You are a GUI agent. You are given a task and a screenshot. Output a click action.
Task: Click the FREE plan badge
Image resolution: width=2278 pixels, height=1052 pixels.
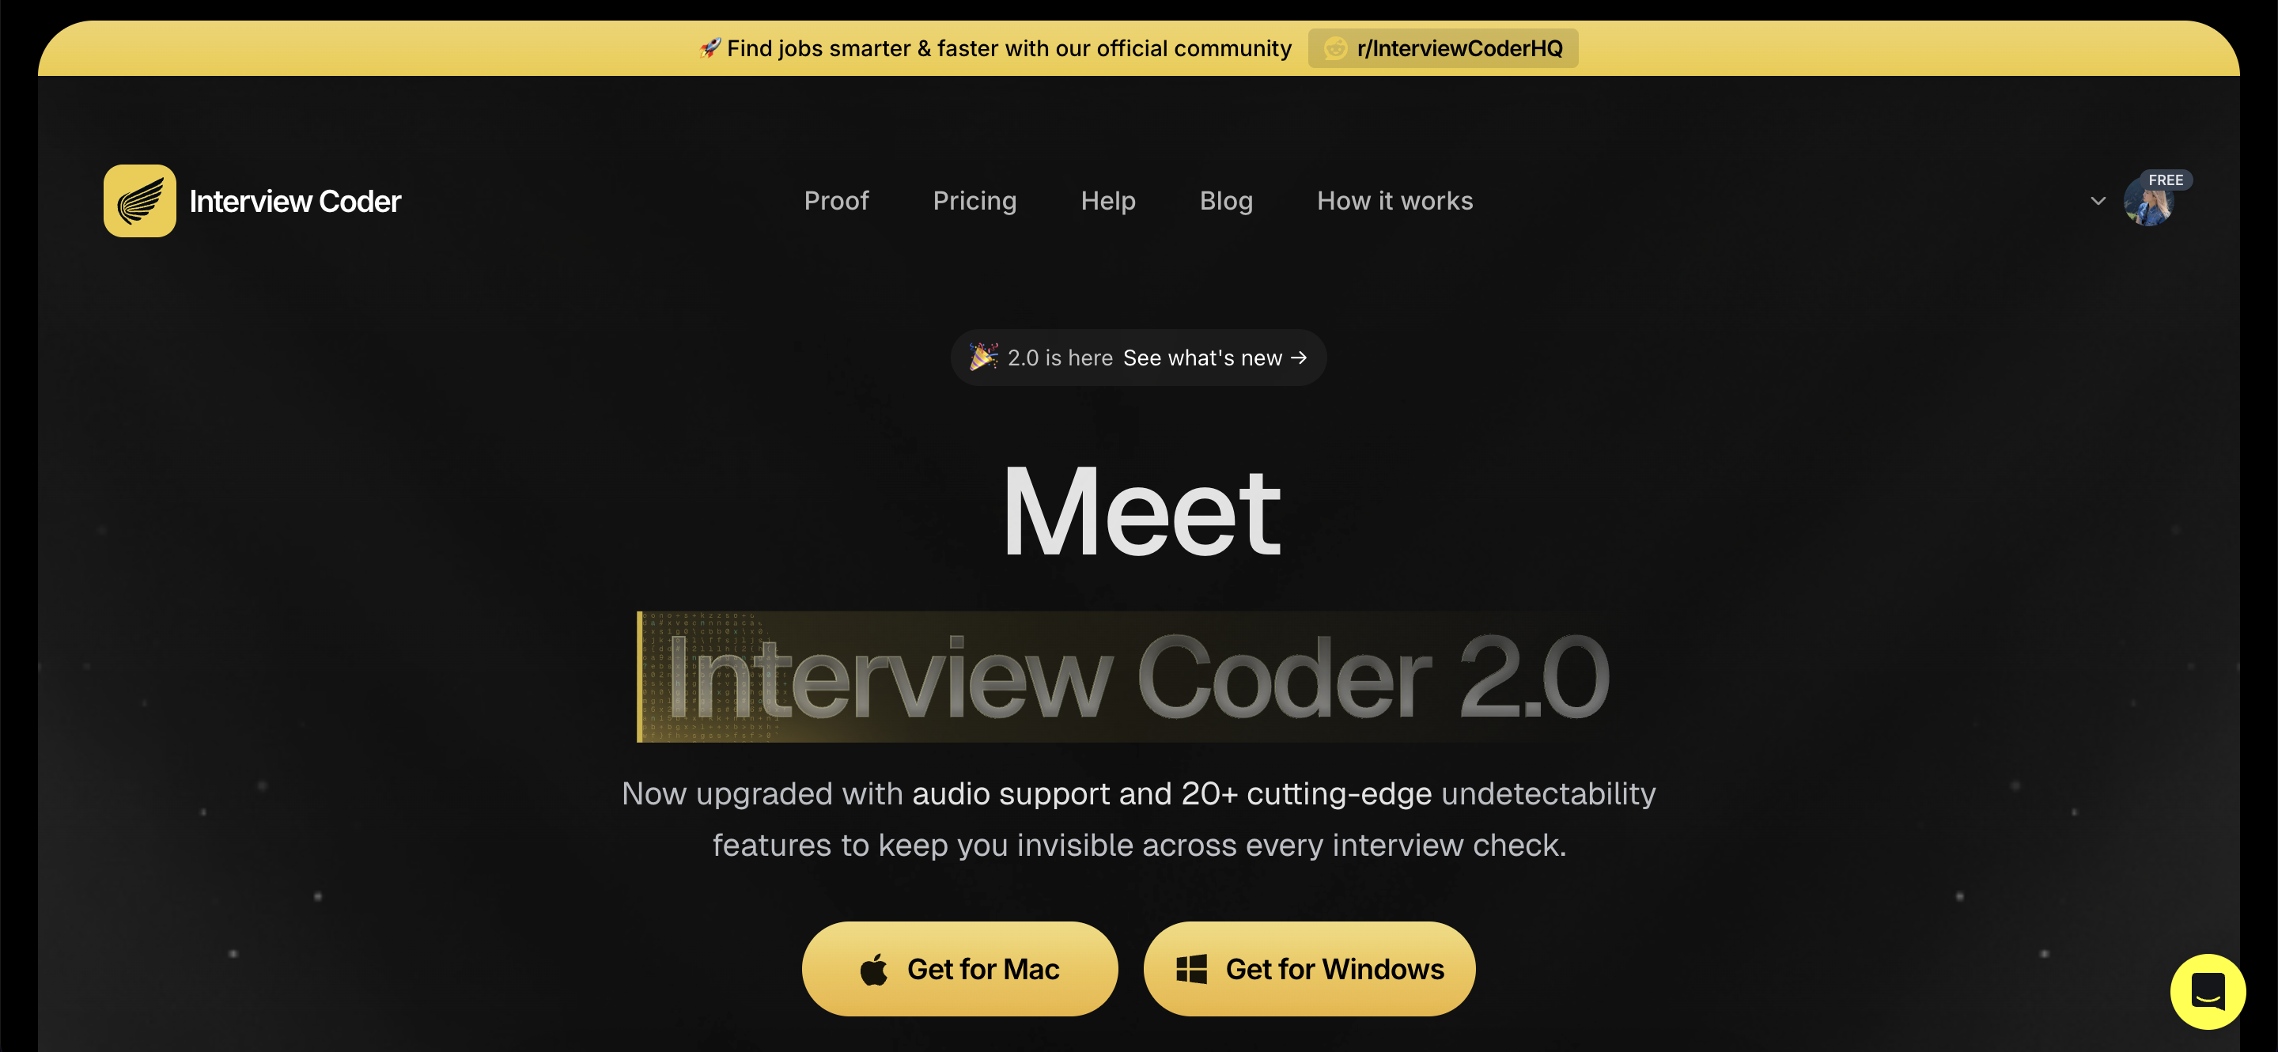[x=2166, y=180]
